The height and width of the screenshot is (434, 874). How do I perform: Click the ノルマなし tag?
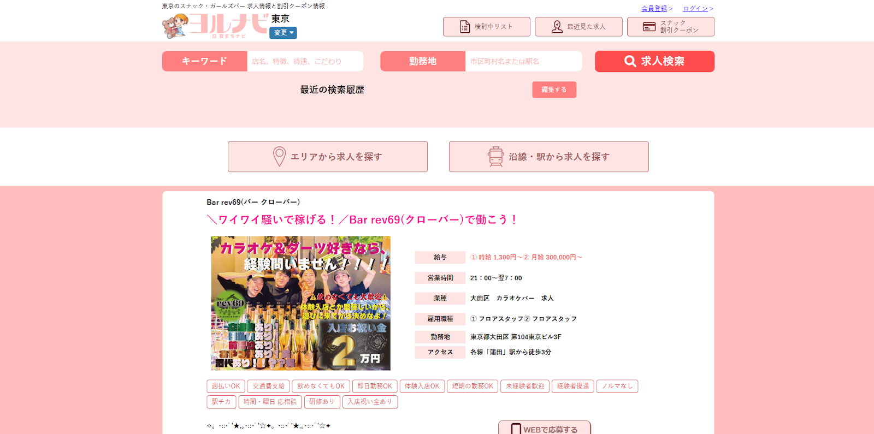[617, 386]
